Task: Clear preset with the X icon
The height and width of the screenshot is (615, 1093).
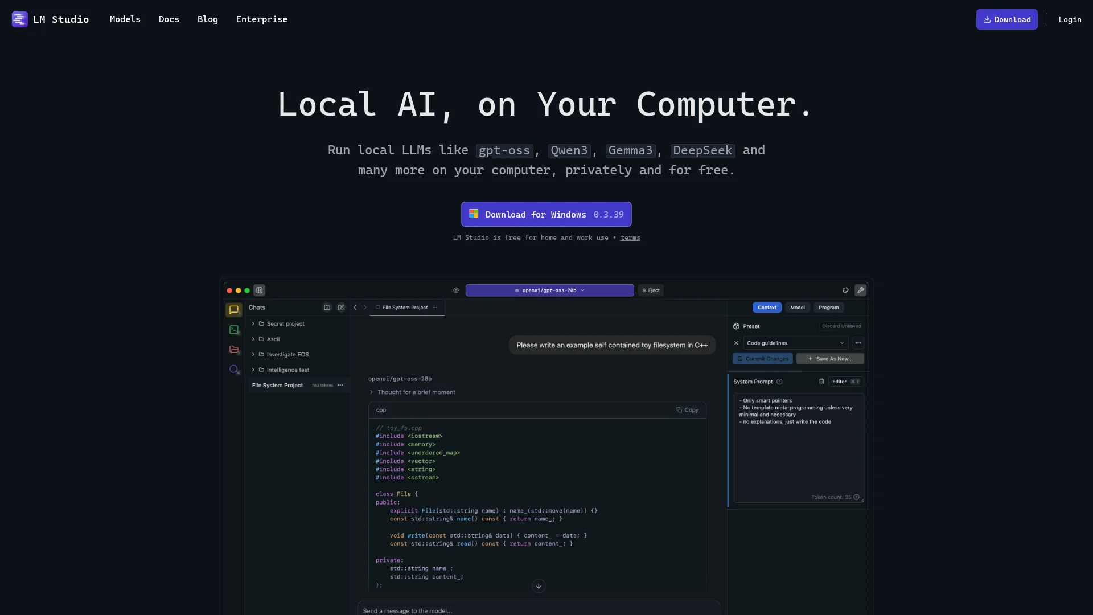Action: [x=736, y=343]
